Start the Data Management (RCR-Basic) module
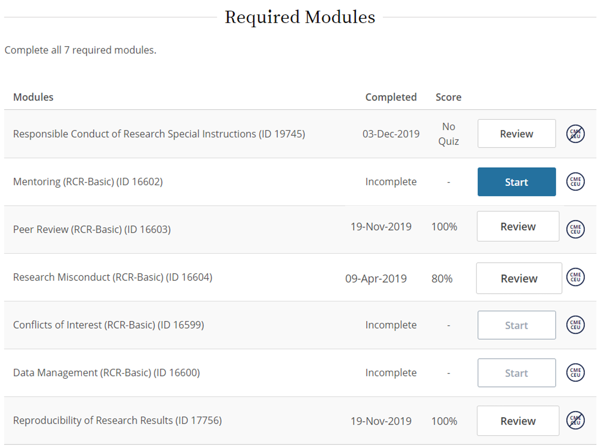The height and width of the screenshot is (447, 599). (x=516, y=373)
